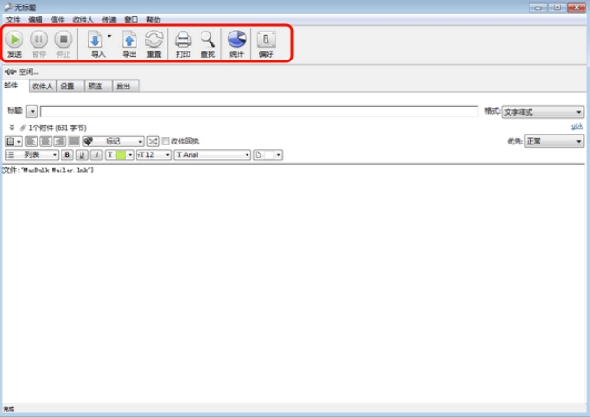Viewport: 590px width, 417px height.
Task: Open the 列表 list dropdown
Action: tap(32, 154)
